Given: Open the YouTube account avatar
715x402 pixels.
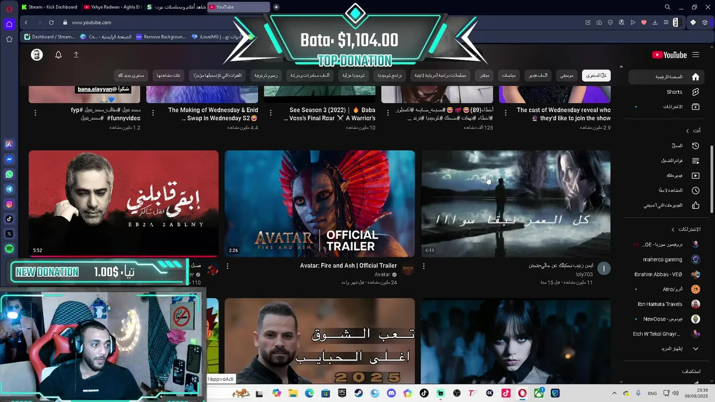Looking at the screenshot, I should click(37, 55).
